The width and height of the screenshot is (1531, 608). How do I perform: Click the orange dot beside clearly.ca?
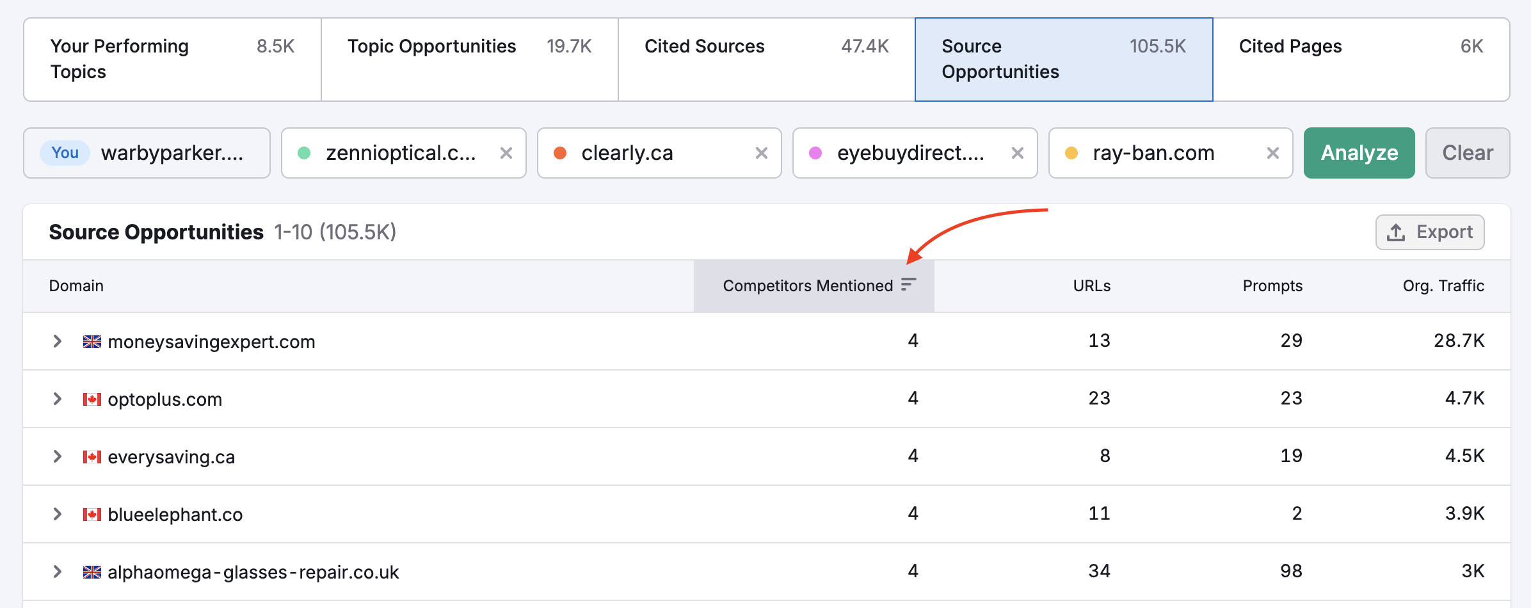pyautogui.click(x=560, y=153)
